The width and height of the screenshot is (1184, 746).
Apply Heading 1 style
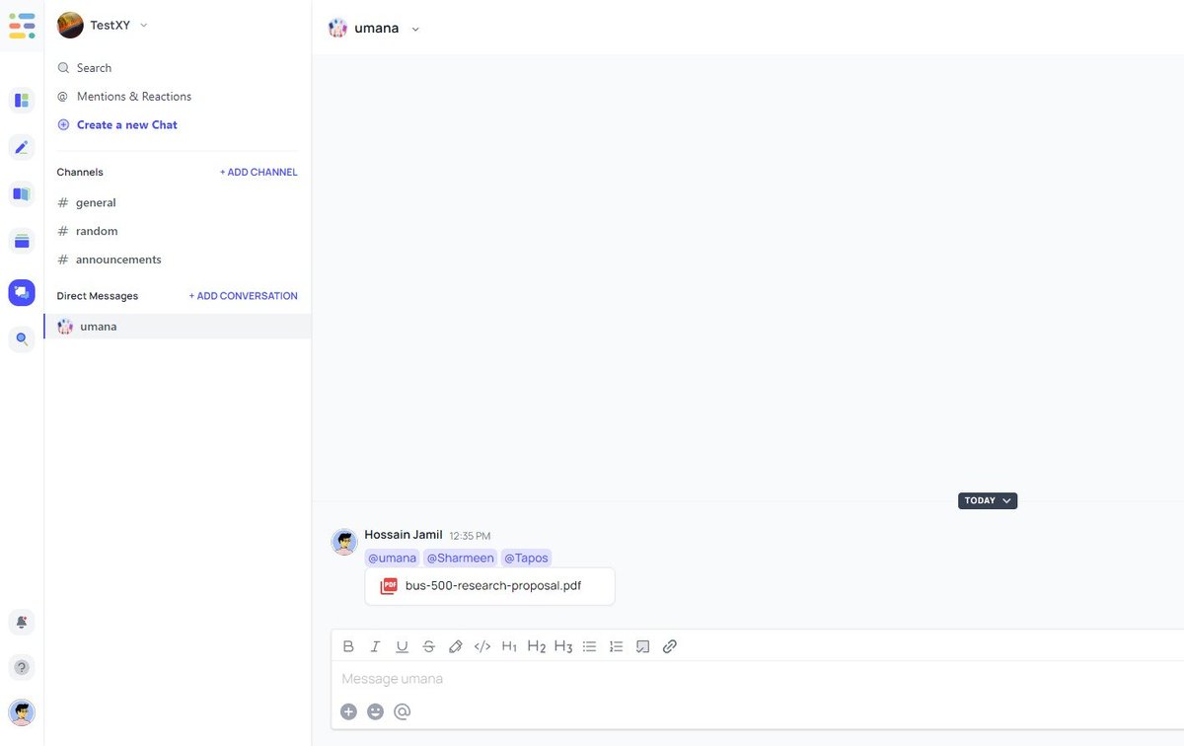pyautogui.click(x=509, y=646)
